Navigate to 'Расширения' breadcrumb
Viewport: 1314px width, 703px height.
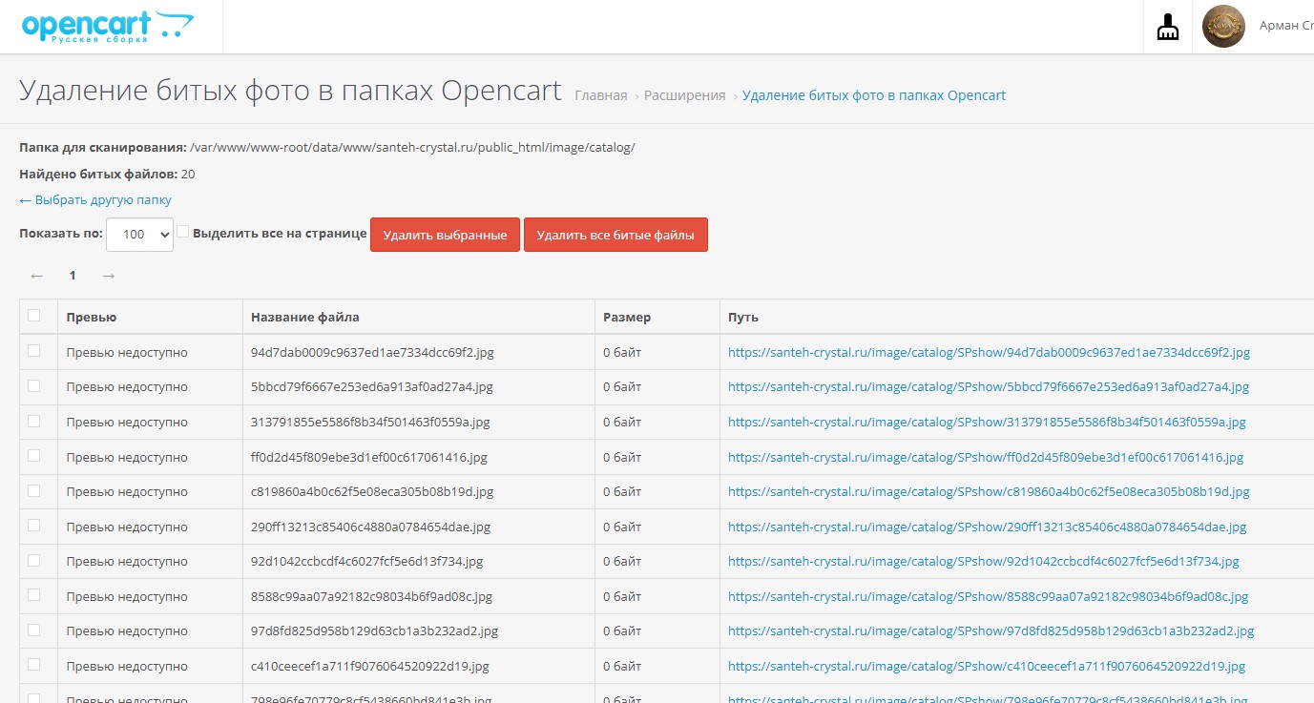[x=684, y=95]
